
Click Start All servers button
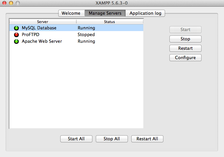76,139
